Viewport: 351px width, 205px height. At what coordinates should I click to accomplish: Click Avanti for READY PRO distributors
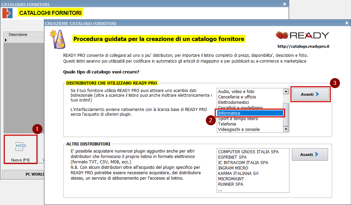pyautogui.click(x=310, y=94)
